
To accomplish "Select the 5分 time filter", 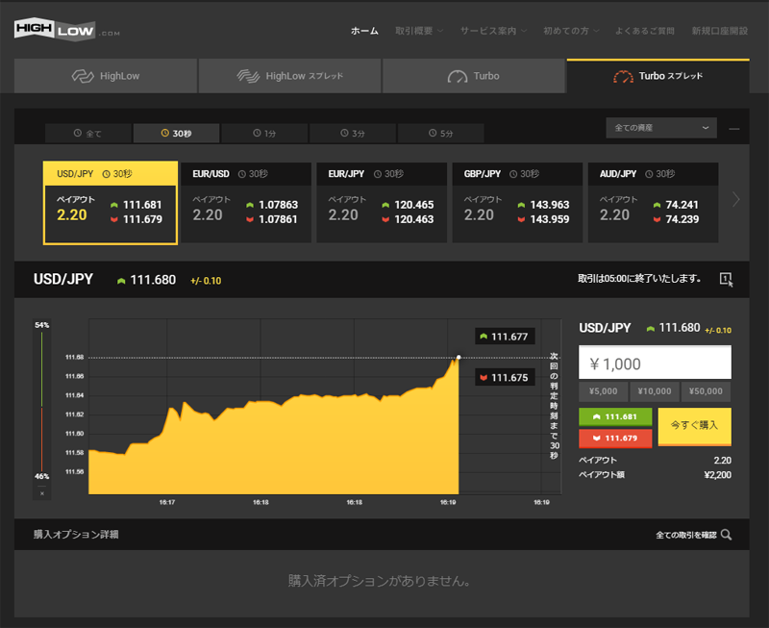I will (441, 133).
